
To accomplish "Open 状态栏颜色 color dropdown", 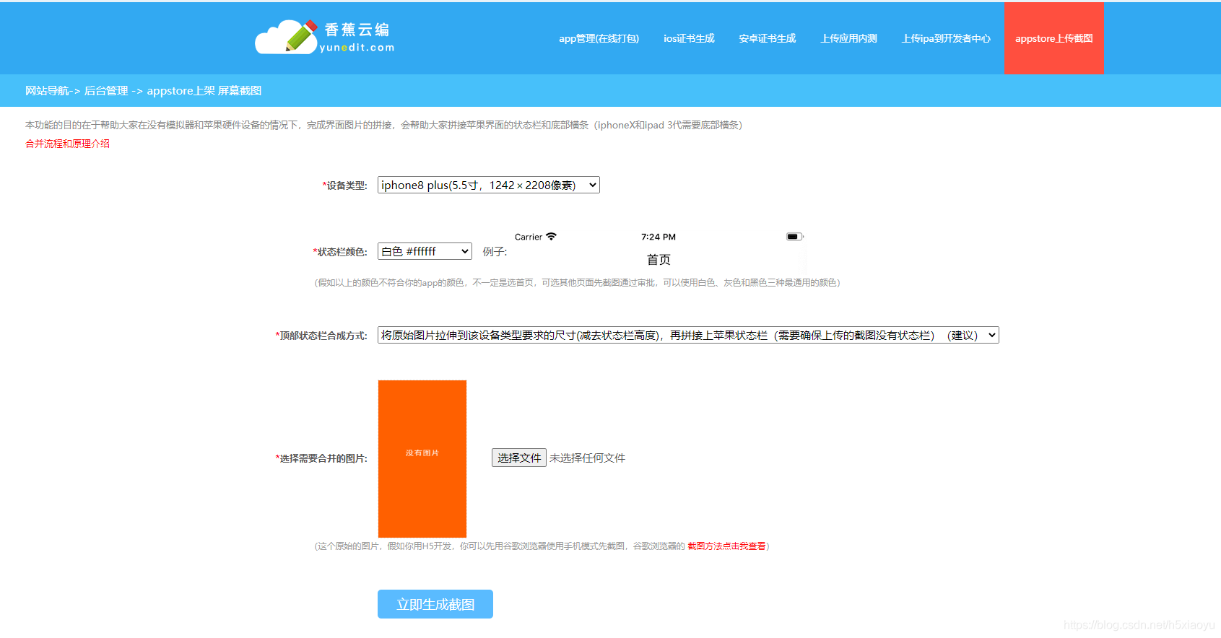I will [x=425, y=251].
